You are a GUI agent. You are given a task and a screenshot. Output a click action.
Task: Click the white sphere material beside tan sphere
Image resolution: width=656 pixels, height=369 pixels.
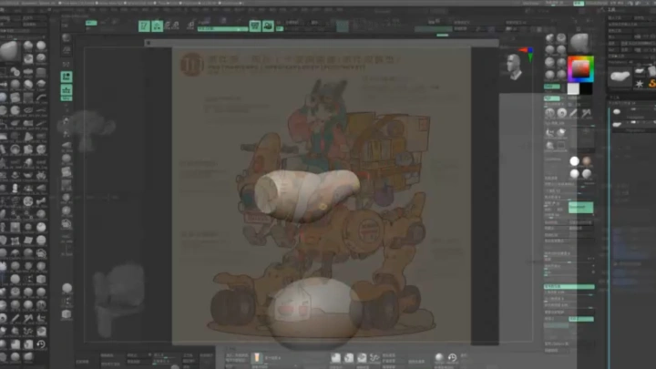click(574, 161)
